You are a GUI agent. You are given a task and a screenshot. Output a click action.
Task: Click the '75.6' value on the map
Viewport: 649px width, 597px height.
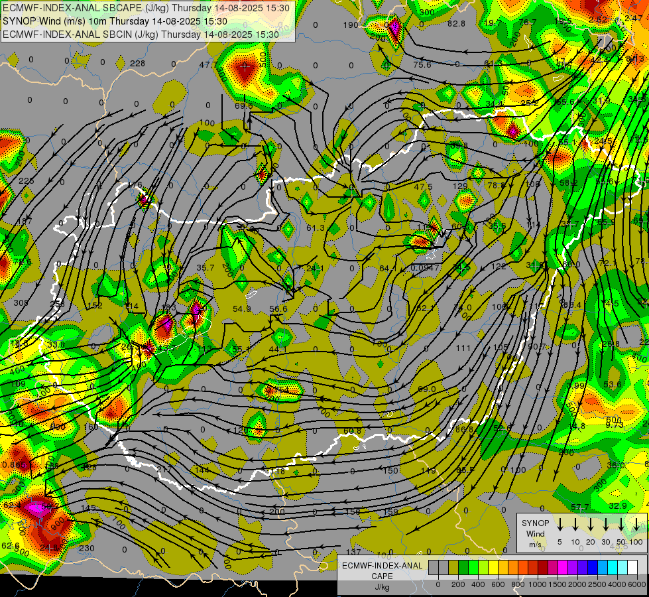(422, 64)
